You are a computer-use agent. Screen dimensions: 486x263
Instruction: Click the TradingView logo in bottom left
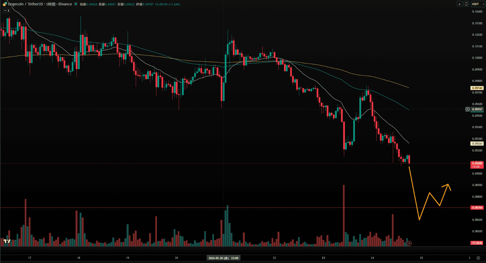click(x=7, y=241)
